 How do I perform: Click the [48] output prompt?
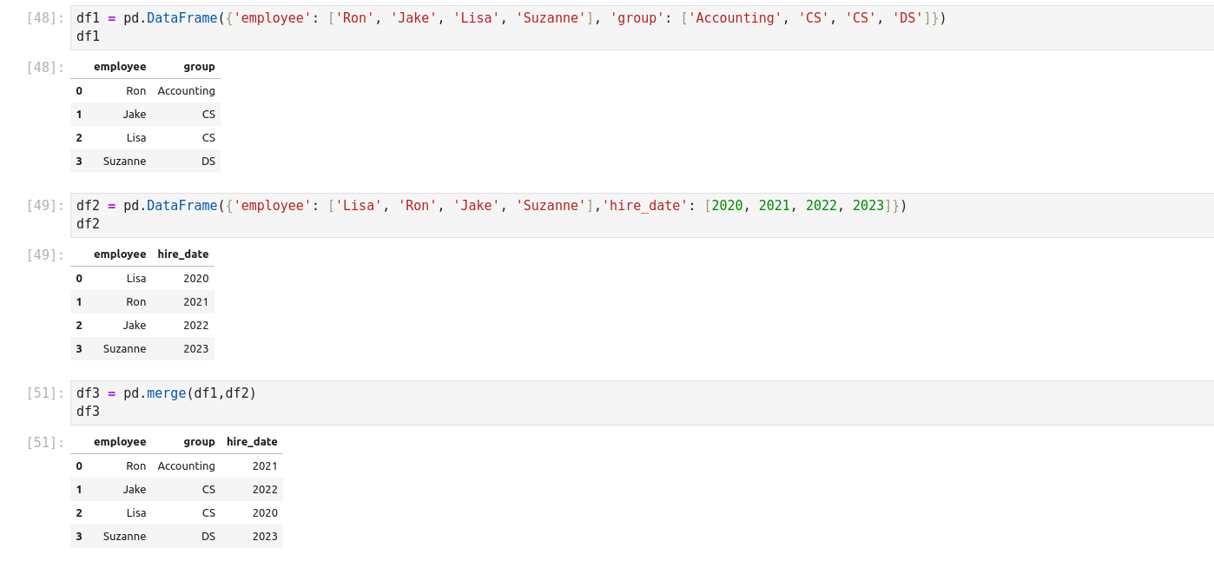45,67
